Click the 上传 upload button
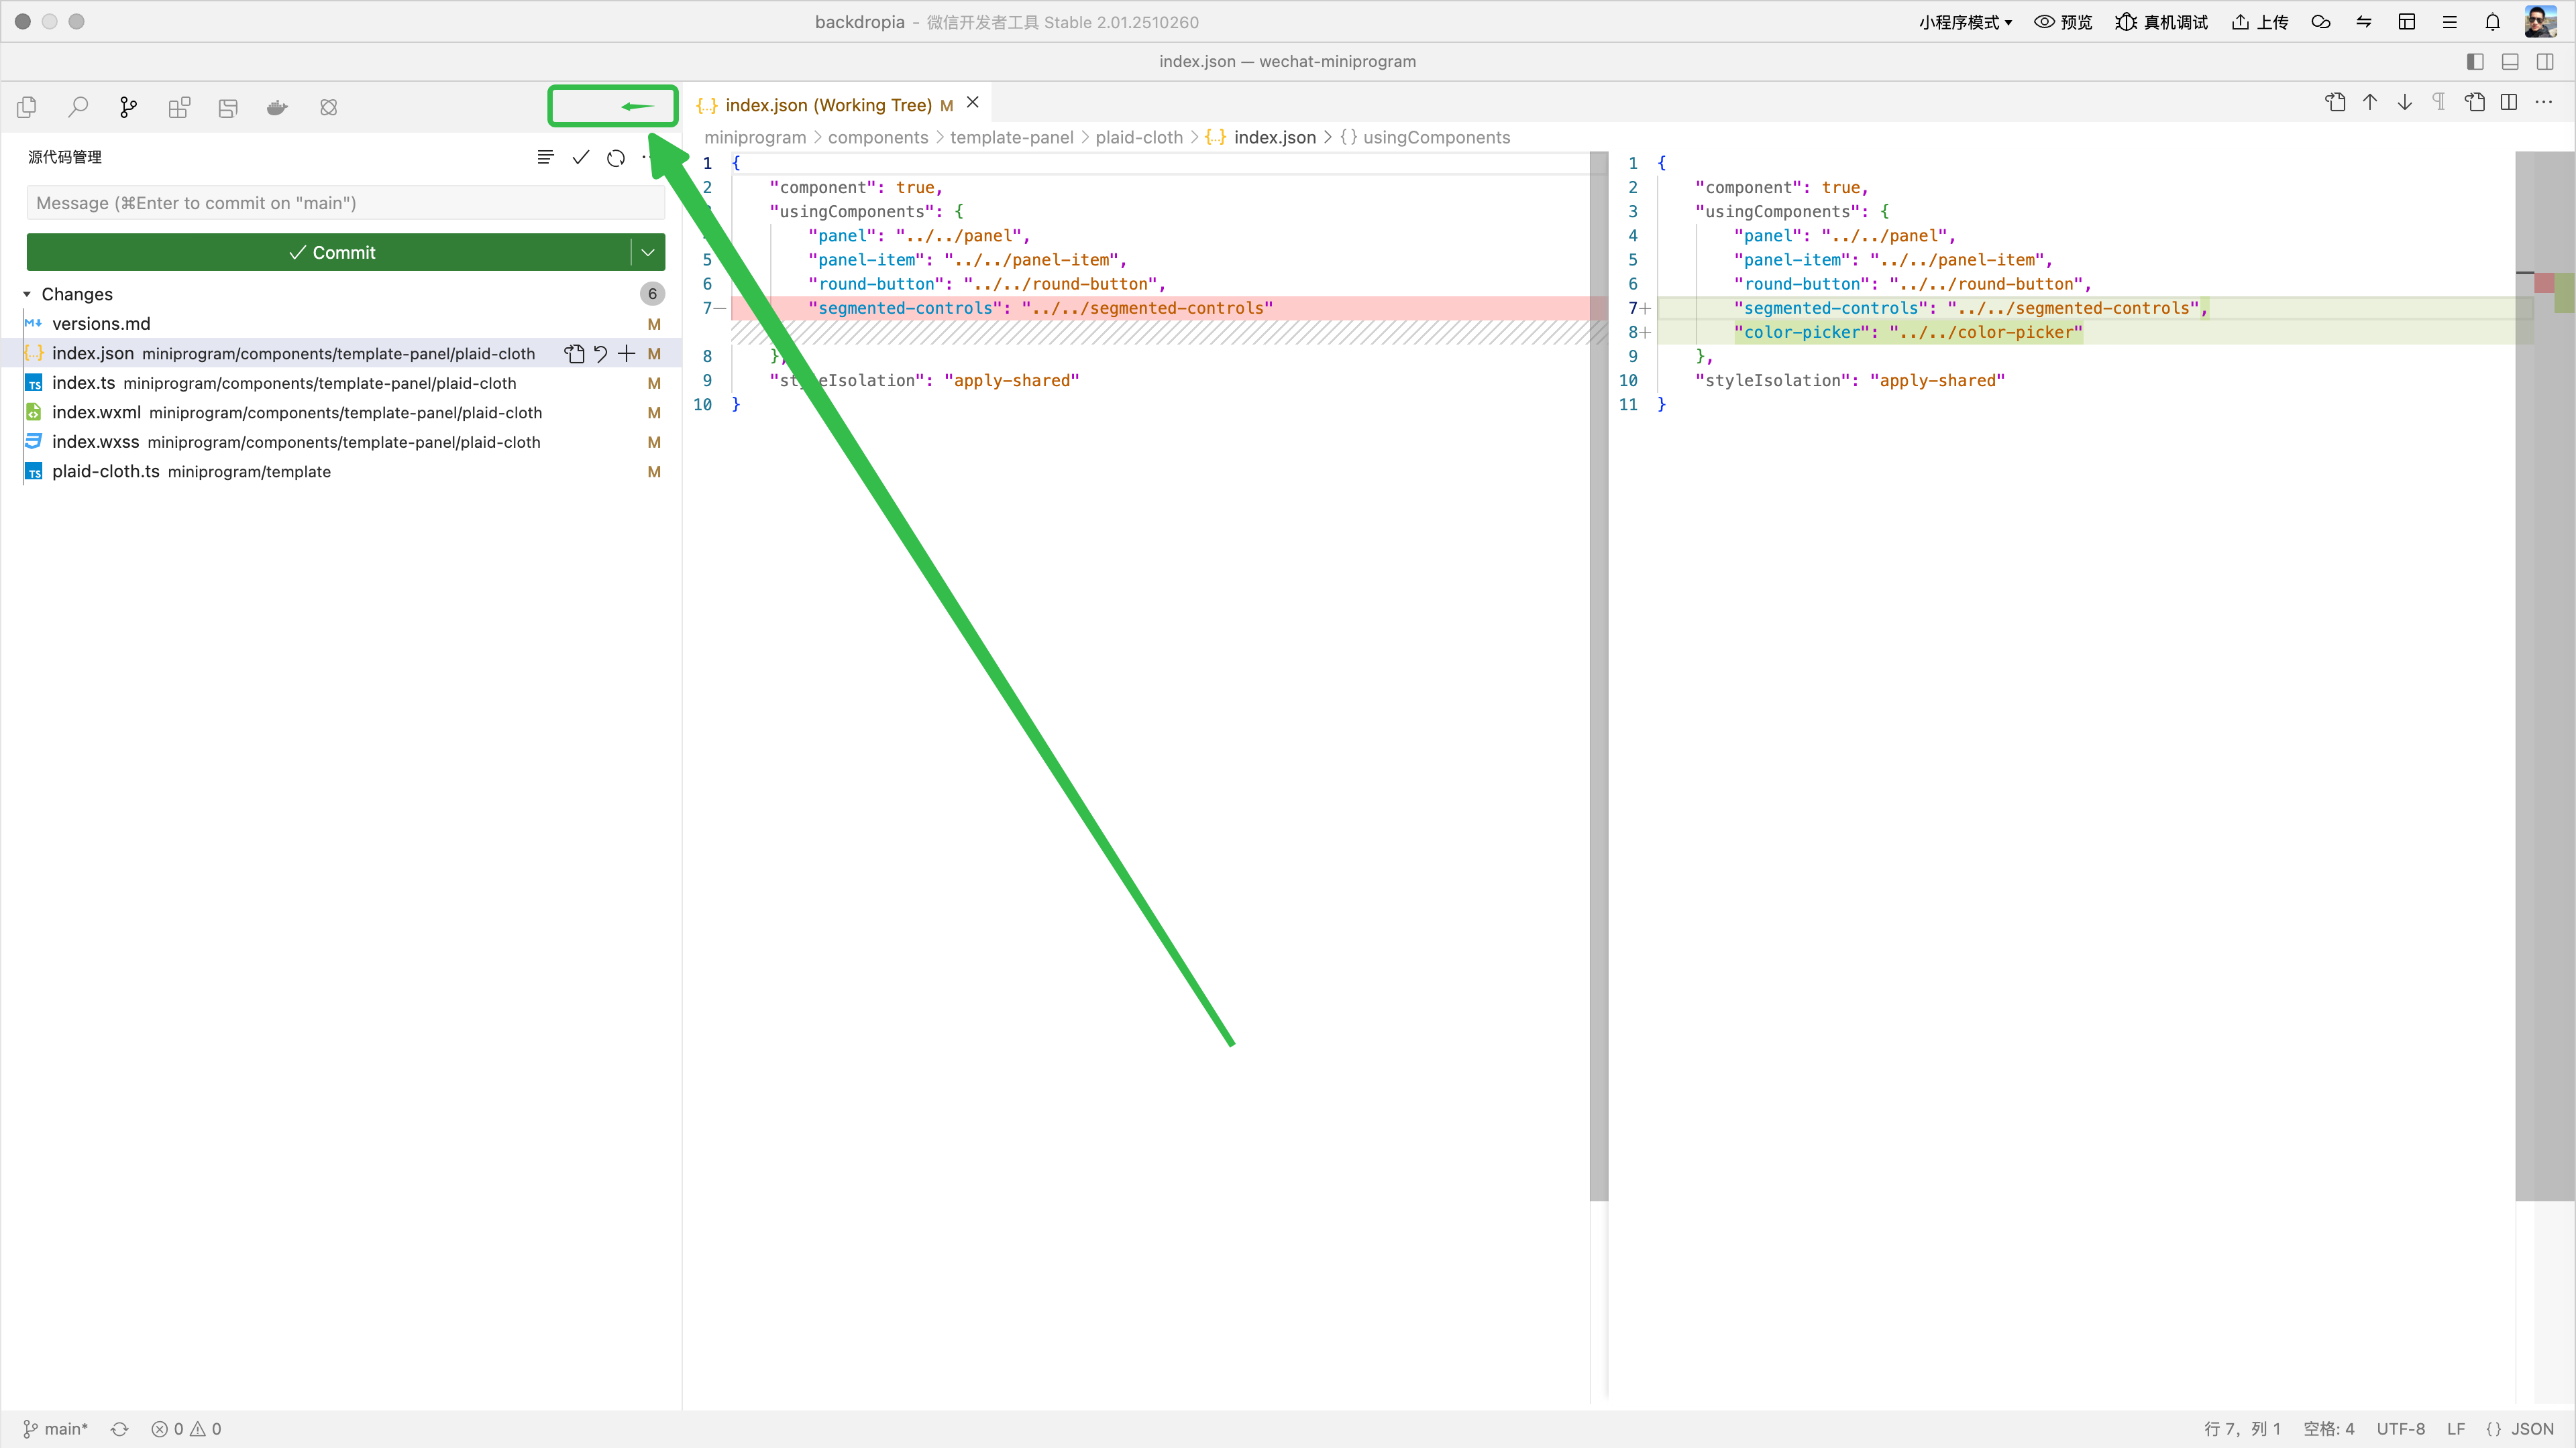This screenshot has width=2576, height=1448. (x=2260, y=22)
